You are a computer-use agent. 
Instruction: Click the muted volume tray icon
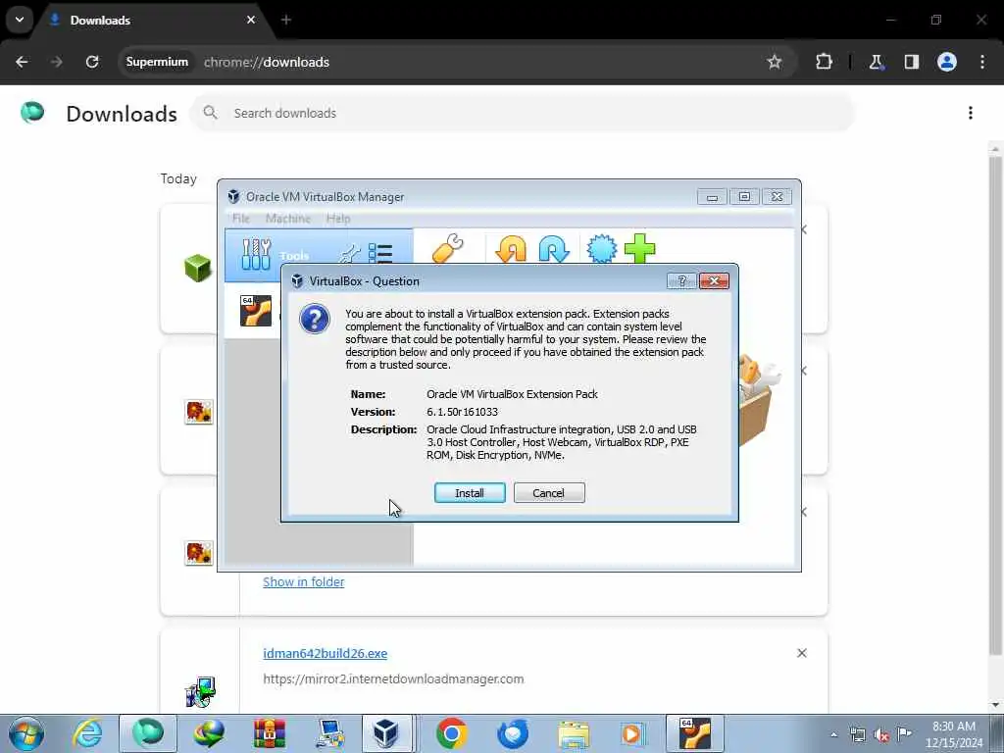[881, 735]
